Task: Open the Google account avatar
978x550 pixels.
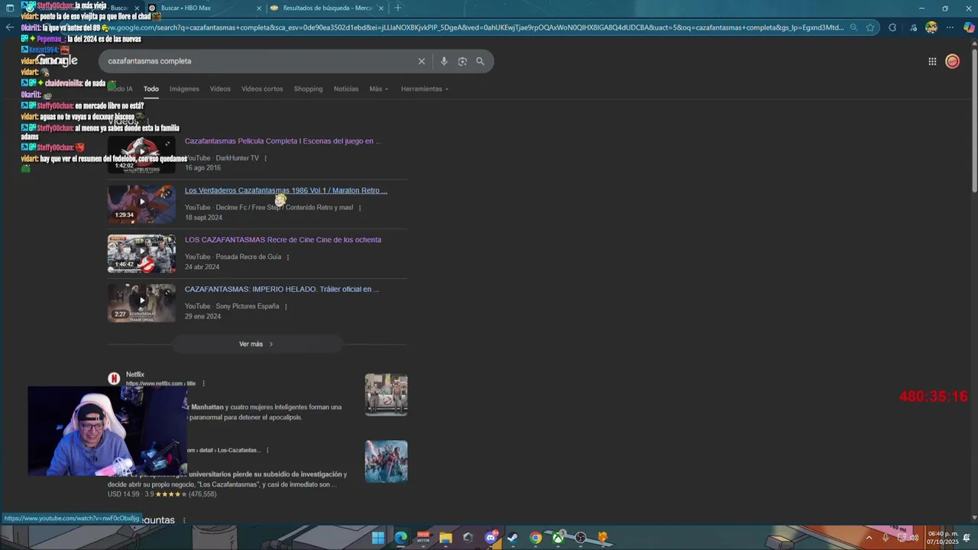Action: 952,61
